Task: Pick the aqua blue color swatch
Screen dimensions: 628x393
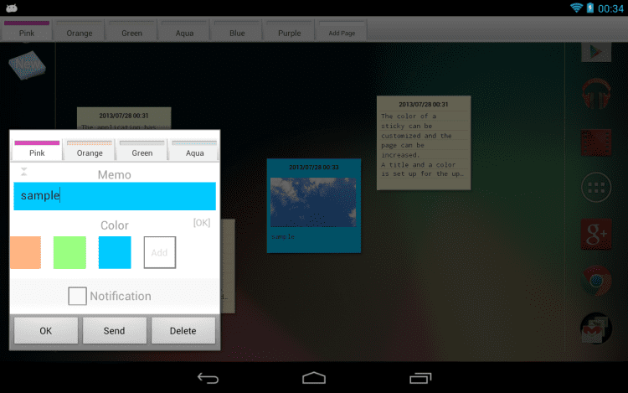Action: tap(115, 252)
